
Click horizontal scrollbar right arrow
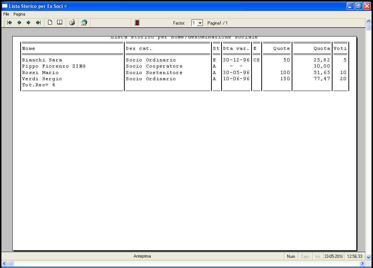coord(362,263)
